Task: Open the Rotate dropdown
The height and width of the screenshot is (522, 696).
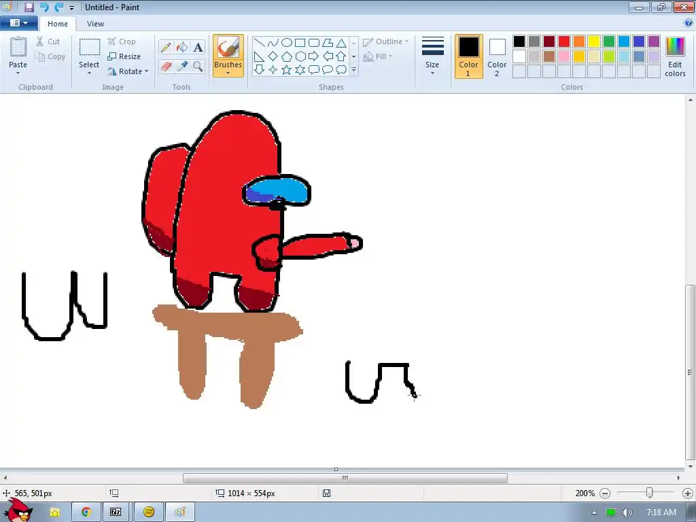Action: pos(128,71)
